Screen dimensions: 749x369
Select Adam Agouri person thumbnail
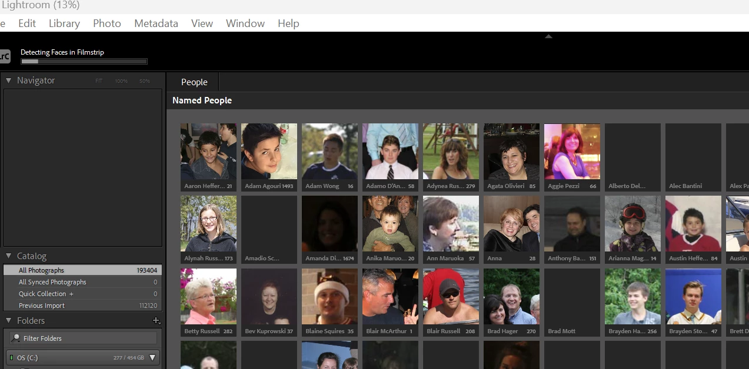click(x=269, y=151)
